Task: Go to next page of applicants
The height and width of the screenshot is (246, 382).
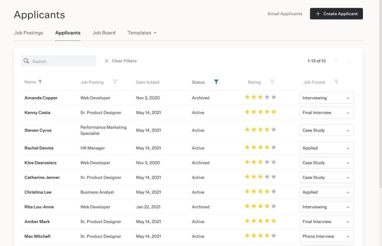Action: point(349,61)
